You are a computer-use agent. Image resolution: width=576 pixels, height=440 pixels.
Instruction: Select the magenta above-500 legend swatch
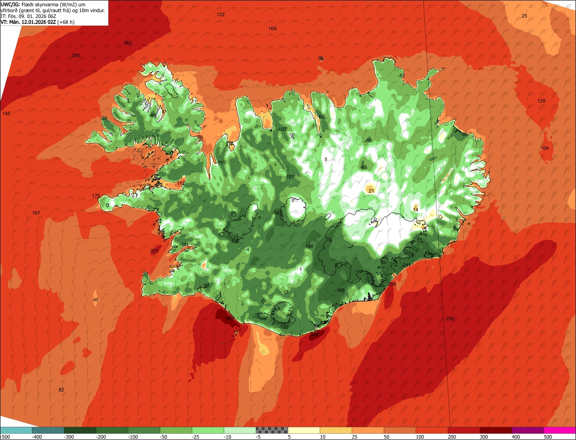[x=560, y=430]
